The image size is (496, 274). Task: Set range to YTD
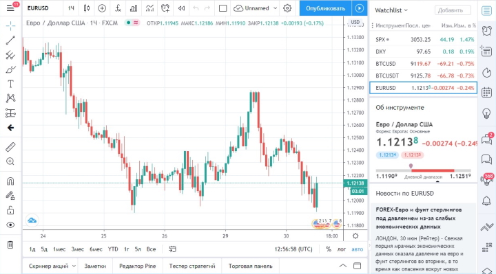[113, 249]
